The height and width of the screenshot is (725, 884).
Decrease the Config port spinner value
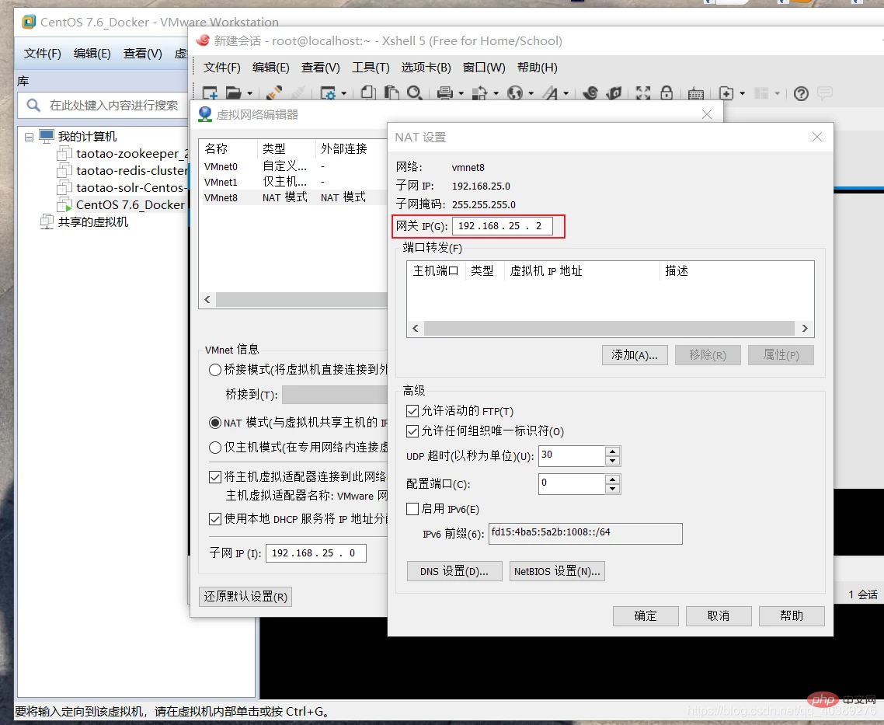click(612, 489)
